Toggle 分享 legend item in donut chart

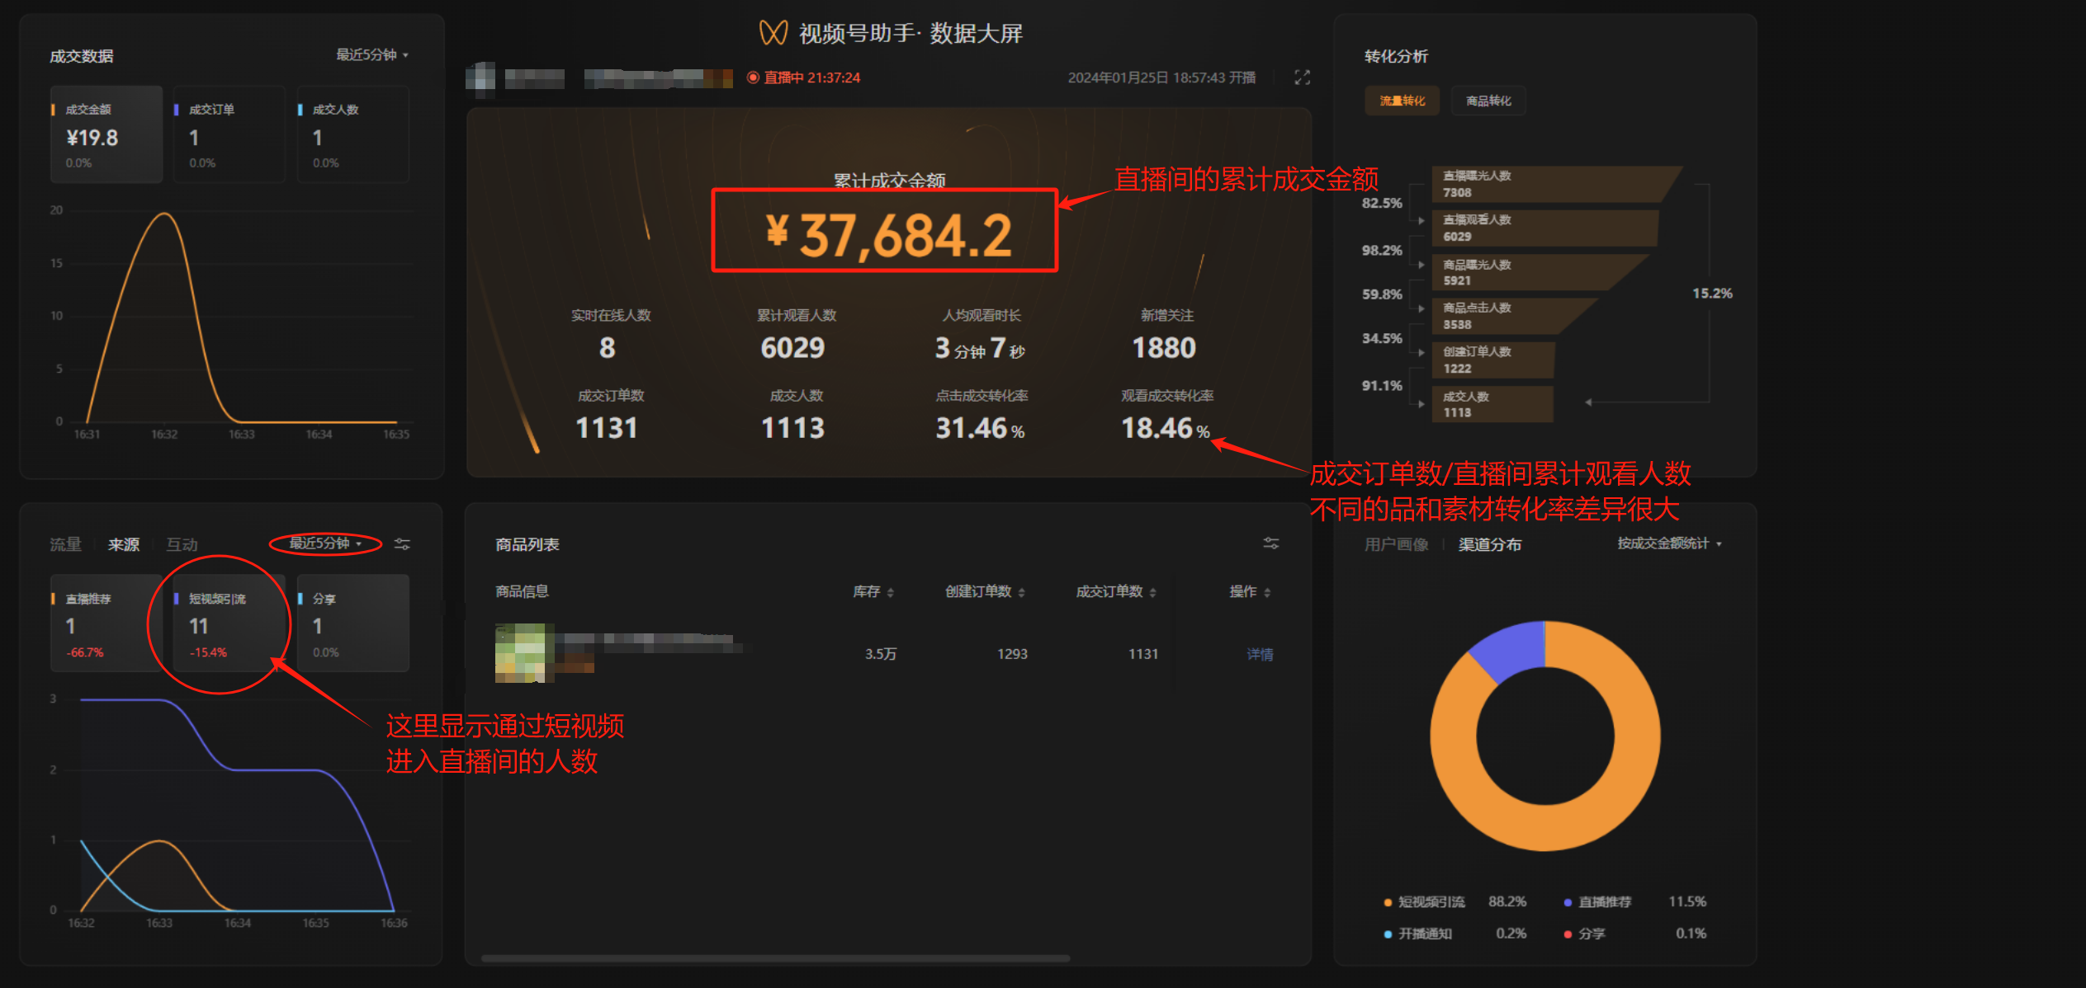(1635, 934)
